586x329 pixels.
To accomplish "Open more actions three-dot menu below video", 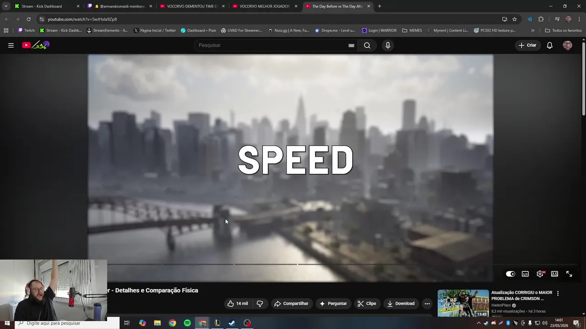I will point(427,303).
